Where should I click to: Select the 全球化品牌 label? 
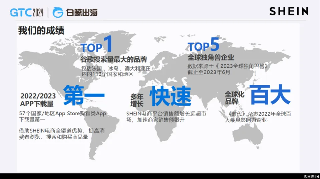click(234, 98)
